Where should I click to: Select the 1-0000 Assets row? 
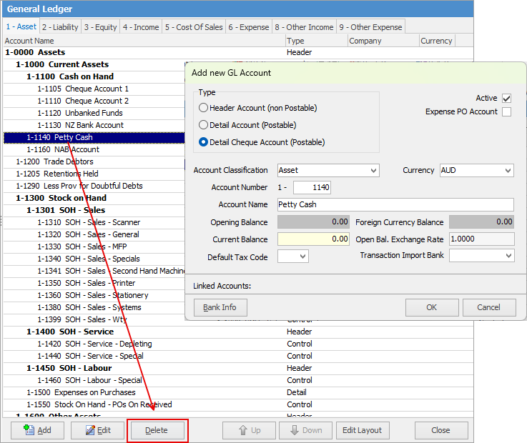pyautogui.click(x=238, y=52)
